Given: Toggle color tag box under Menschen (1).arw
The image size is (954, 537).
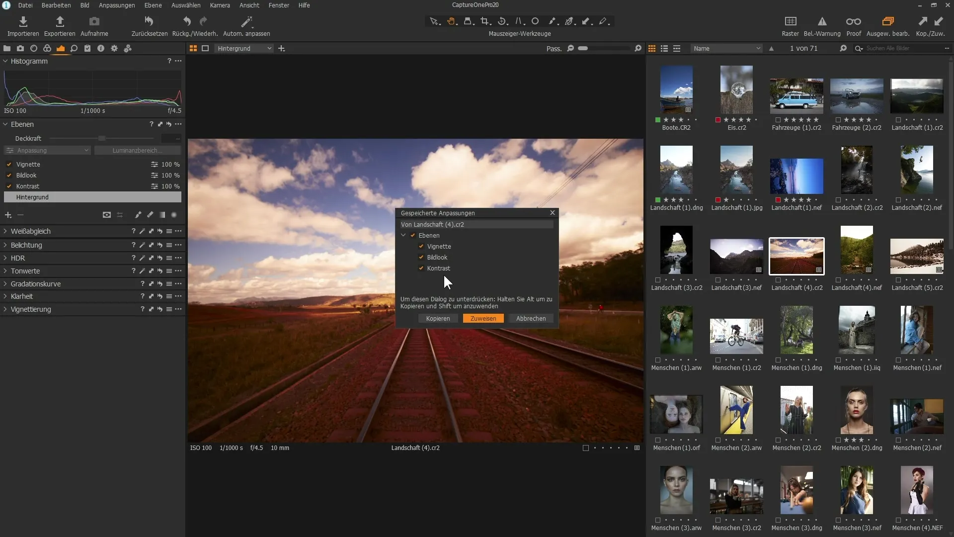Looking at the screenshot, I should (658, 360).
